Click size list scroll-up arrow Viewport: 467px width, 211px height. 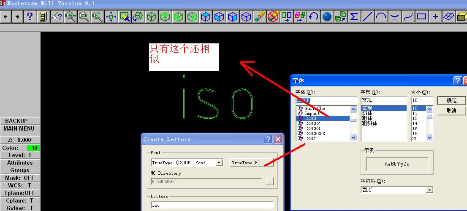click(x=429, y=109)
